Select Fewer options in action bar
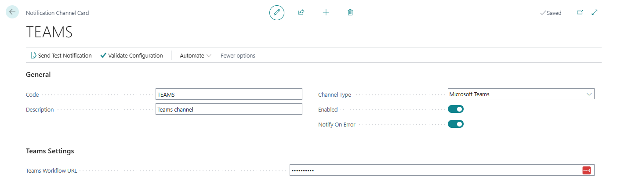628x181 pixels. [x=238, y=56]
